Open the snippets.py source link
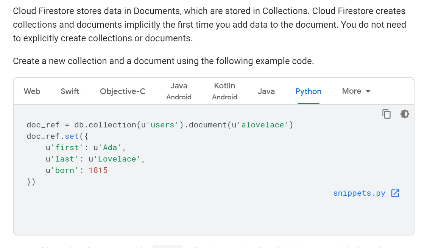427x248 pixels. (359, 193)
